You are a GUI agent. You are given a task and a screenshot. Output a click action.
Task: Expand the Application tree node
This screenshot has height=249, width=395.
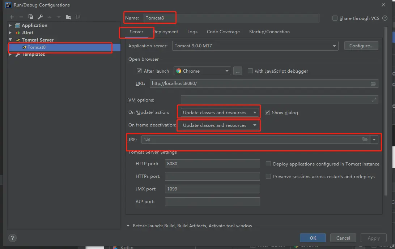(10, 25)
